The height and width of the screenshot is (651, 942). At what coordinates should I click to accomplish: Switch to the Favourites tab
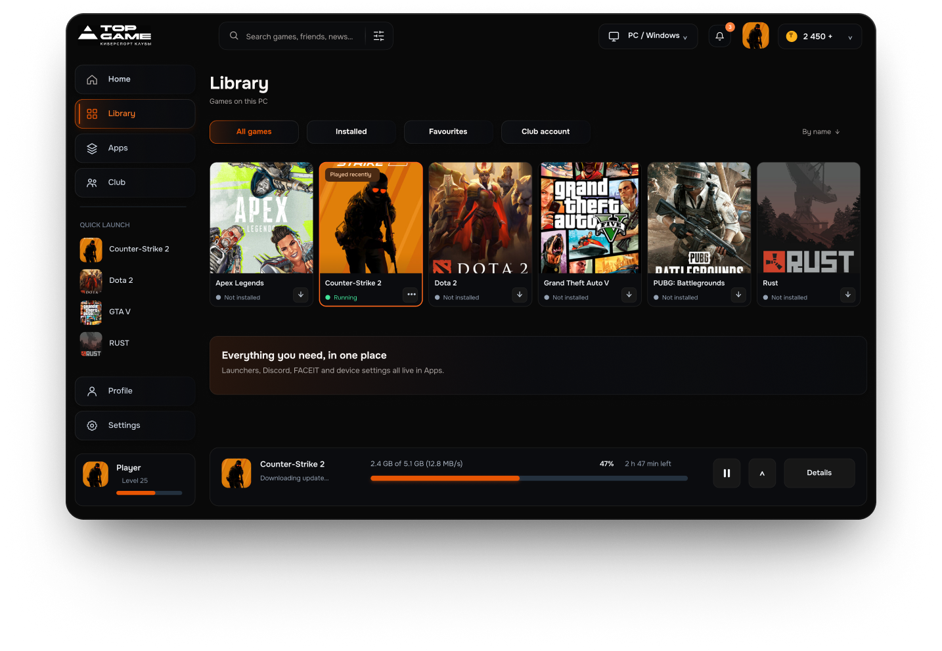pyautogui.click(x=448, y=132)
